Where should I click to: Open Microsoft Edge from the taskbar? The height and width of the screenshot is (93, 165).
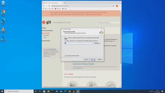coord(65,91)
